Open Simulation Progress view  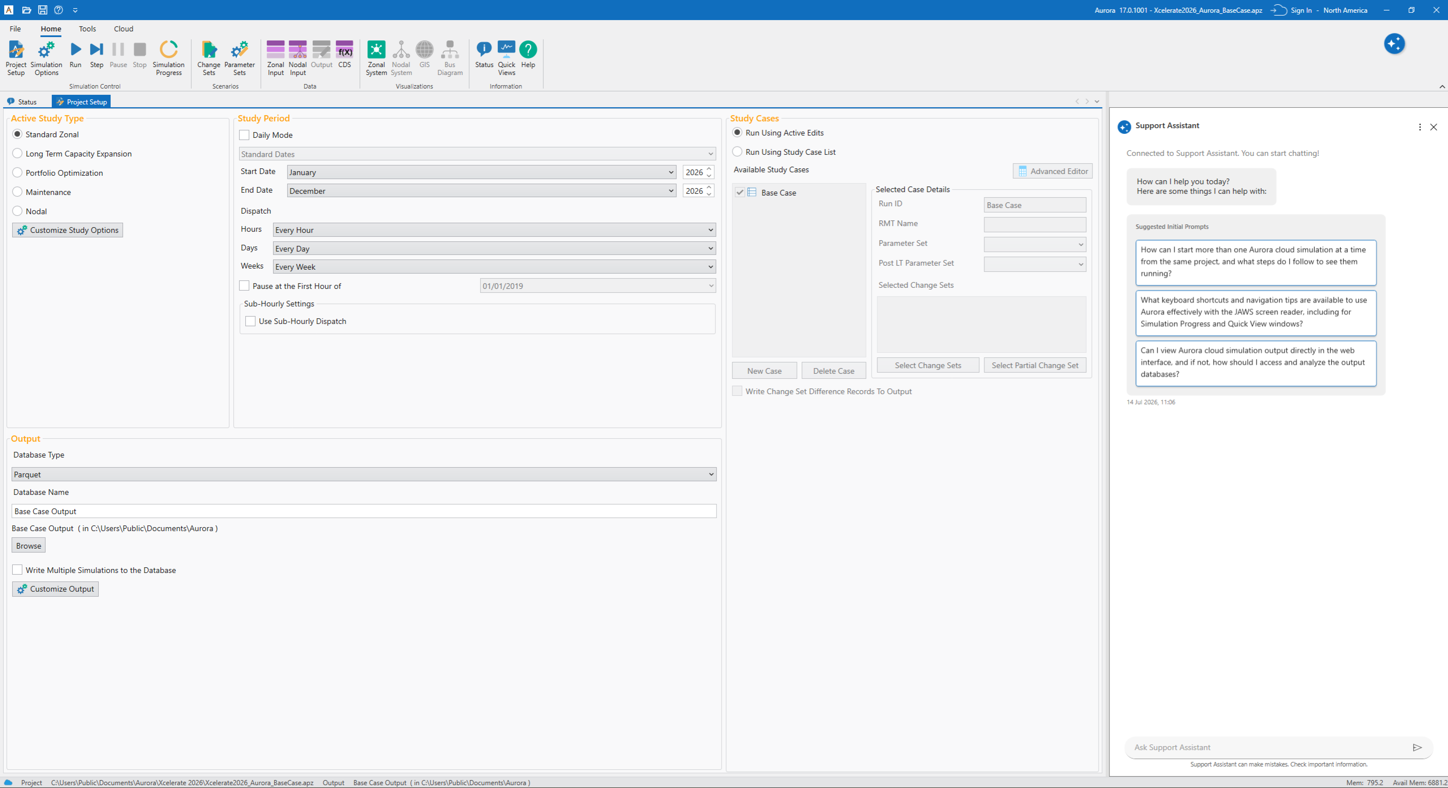point(169,58)
